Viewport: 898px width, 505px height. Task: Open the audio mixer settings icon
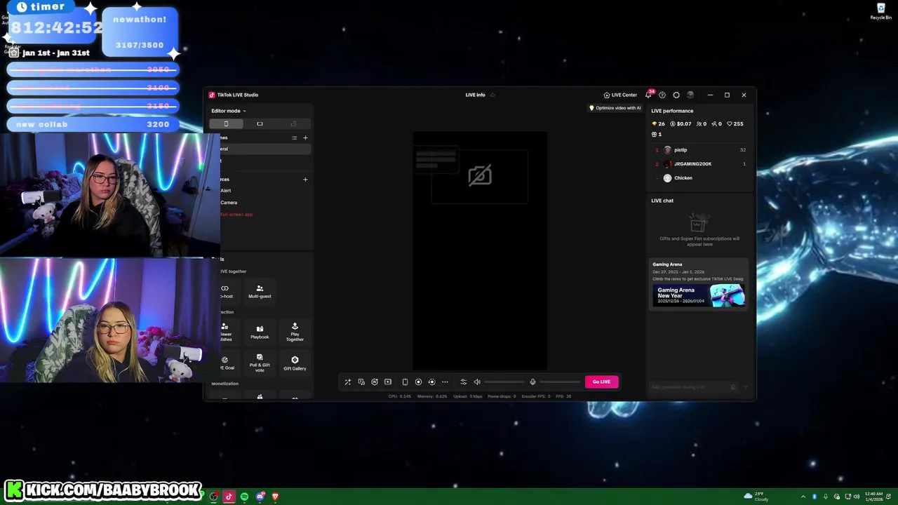[x=463, y=382]
